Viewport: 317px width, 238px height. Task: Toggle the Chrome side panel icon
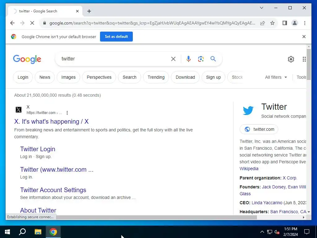pos(285,23)
